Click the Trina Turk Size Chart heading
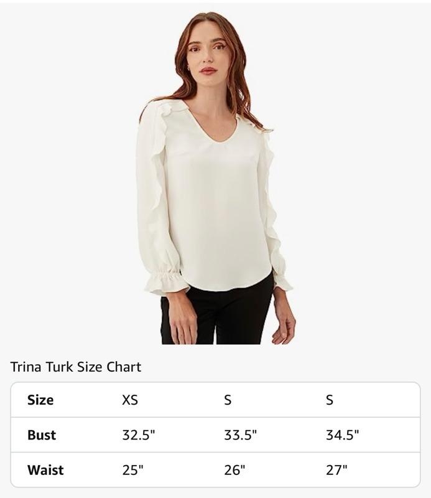Screen dimensions: 431x498 pyautogui.click(x=76, y=367)
